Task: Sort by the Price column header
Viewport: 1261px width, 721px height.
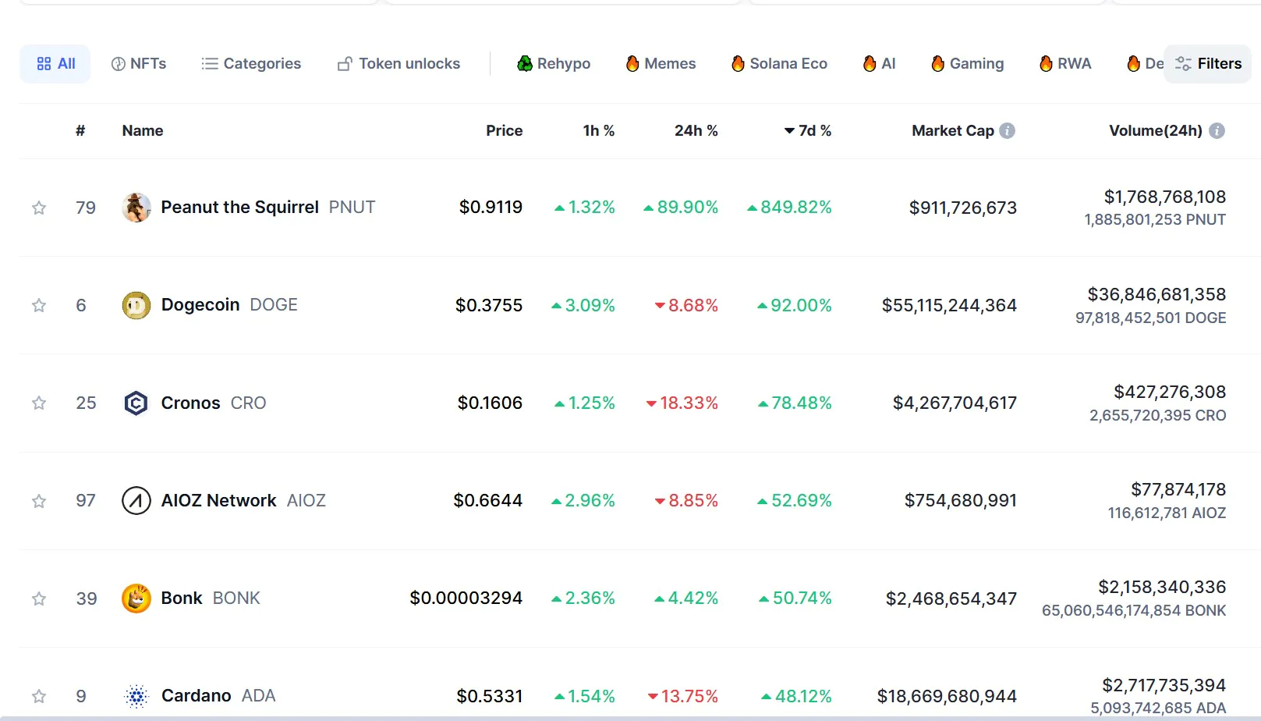Action: click(505, 131)
